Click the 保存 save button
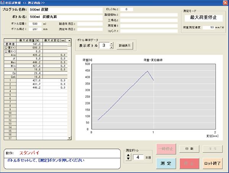Screen dimensions: 229x173 [213, 149]
